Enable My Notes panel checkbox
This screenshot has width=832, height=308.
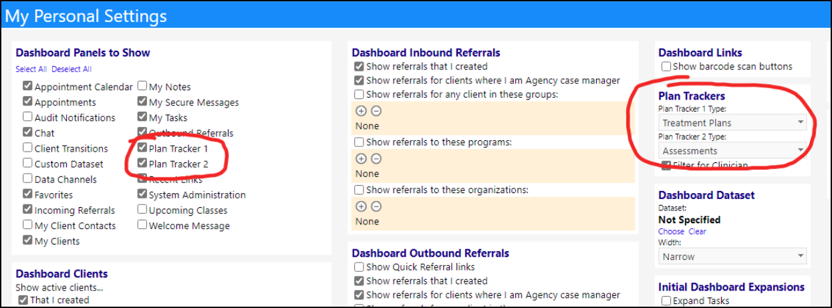tap(142, 86)
